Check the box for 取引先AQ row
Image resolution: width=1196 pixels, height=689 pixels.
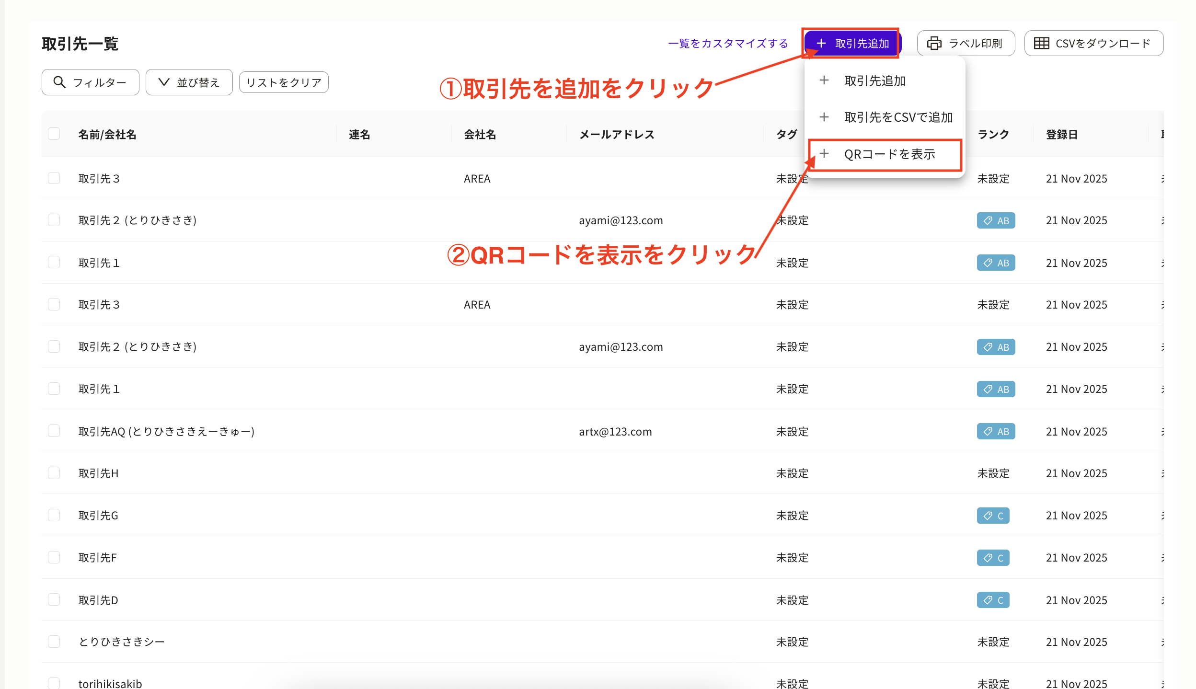pyautogui.click(x=54, y=431)
